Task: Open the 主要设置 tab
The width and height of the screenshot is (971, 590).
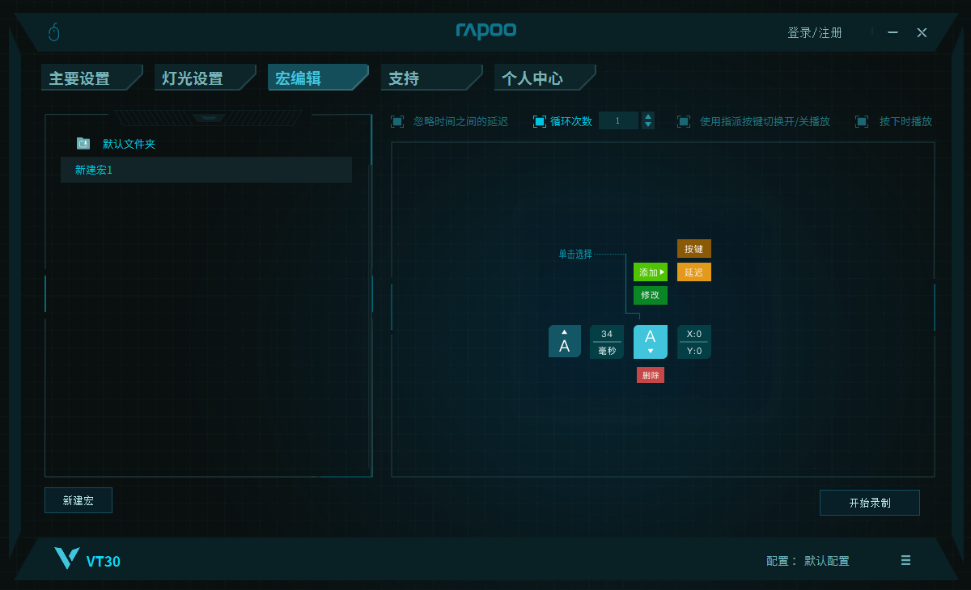Action: coord(79,78)
